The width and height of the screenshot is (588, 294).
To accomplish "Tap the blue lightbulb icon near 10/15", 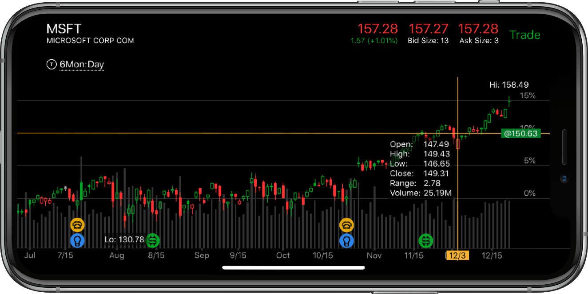I will click(x=346, y=240).
